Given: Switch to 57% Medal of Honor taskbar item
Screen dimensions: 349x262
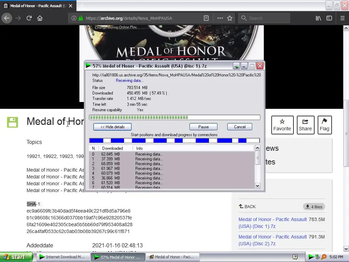Looking at the screenshot, I should (x=118, y=257).
